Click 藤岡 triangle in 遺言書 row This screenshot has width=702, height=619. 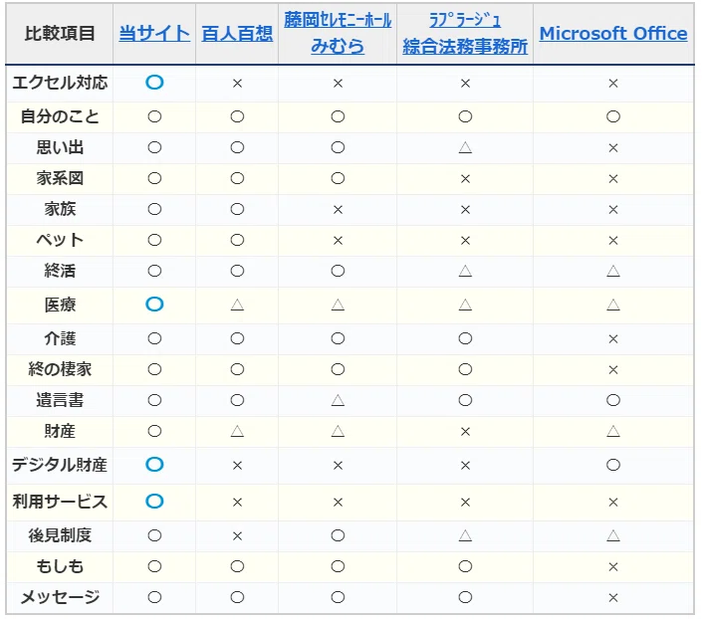point(338,401)
